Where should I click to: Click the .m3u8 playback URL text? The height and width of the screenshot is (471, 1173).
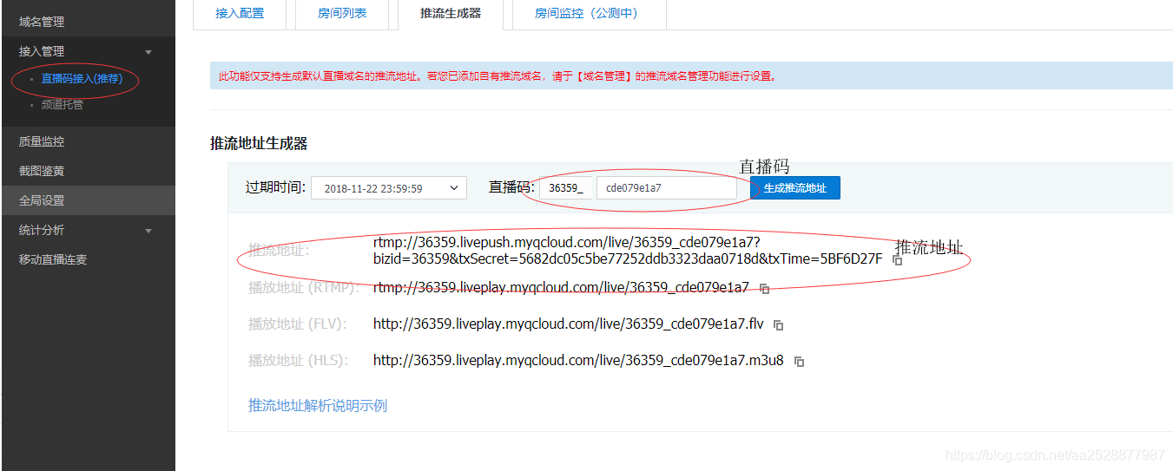tap(578, 360)
